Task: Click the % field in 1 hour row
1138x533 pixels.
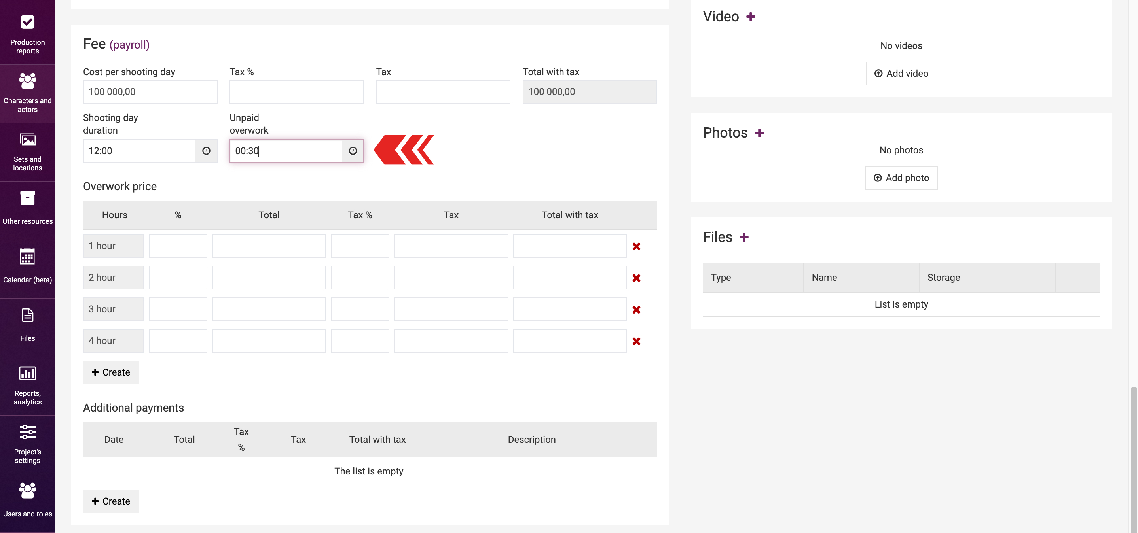Action: (x=178, y=246)
